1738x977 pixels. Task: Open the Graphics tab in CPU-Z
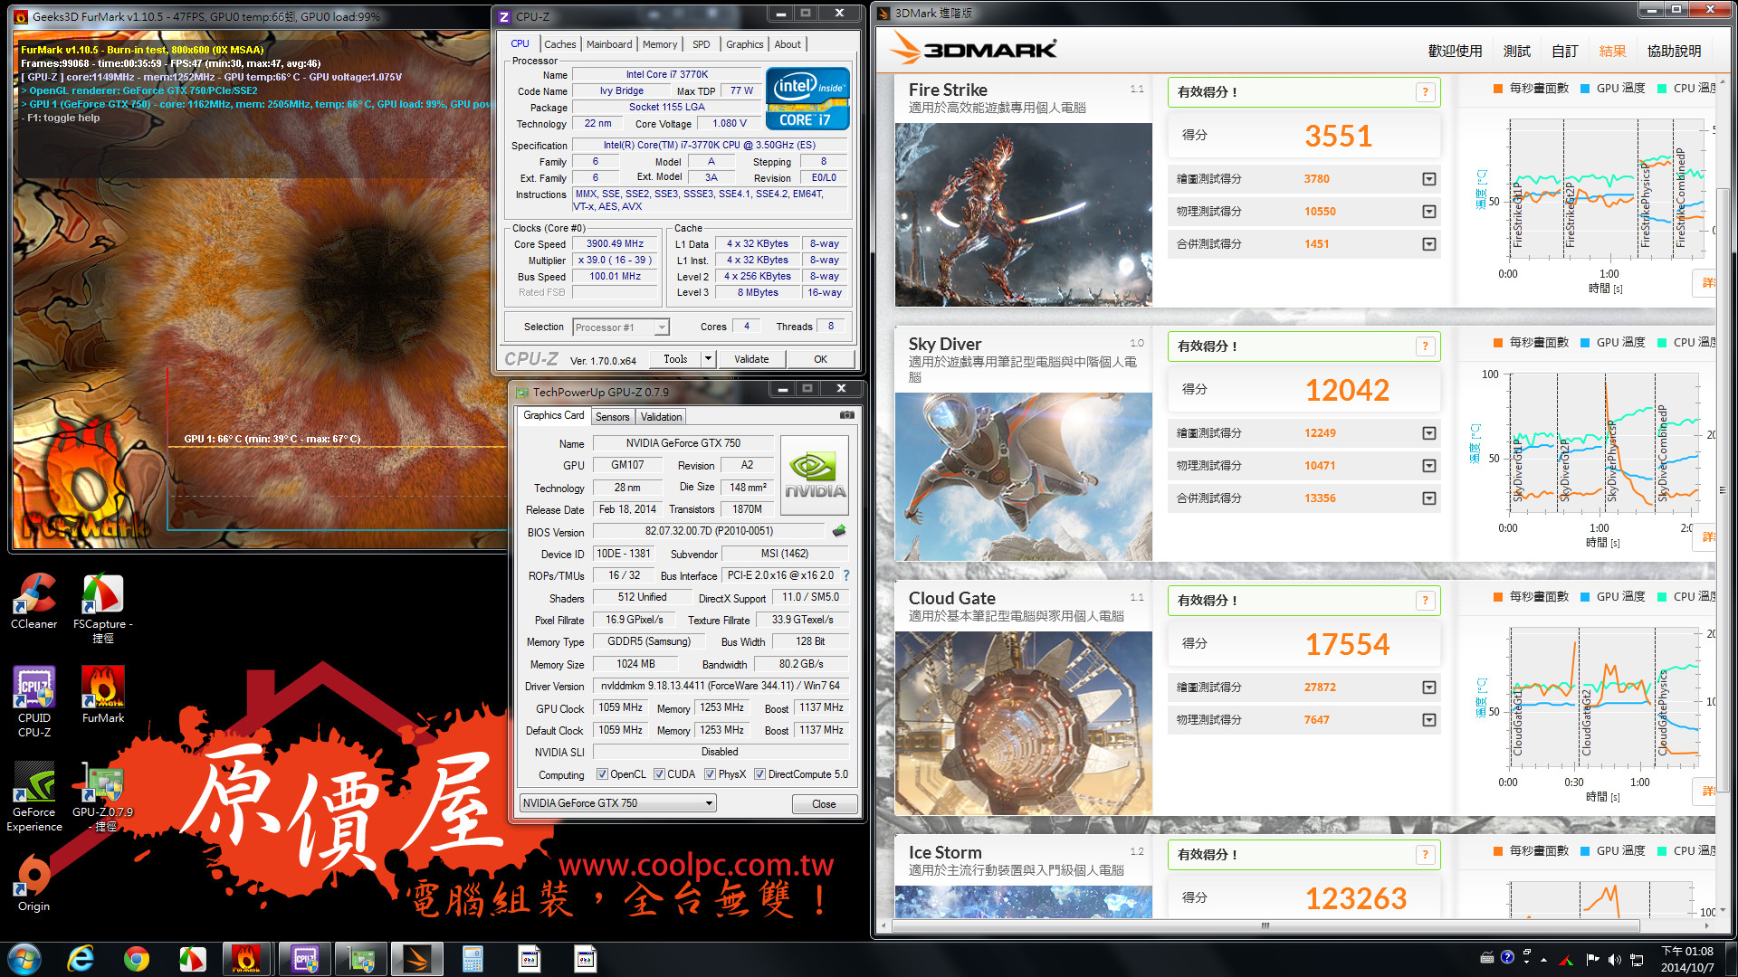click(744, 44)
